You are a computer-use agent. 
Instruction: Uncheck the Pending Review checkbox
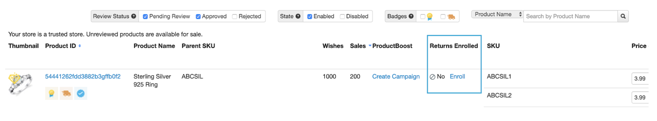coord(145,16)
